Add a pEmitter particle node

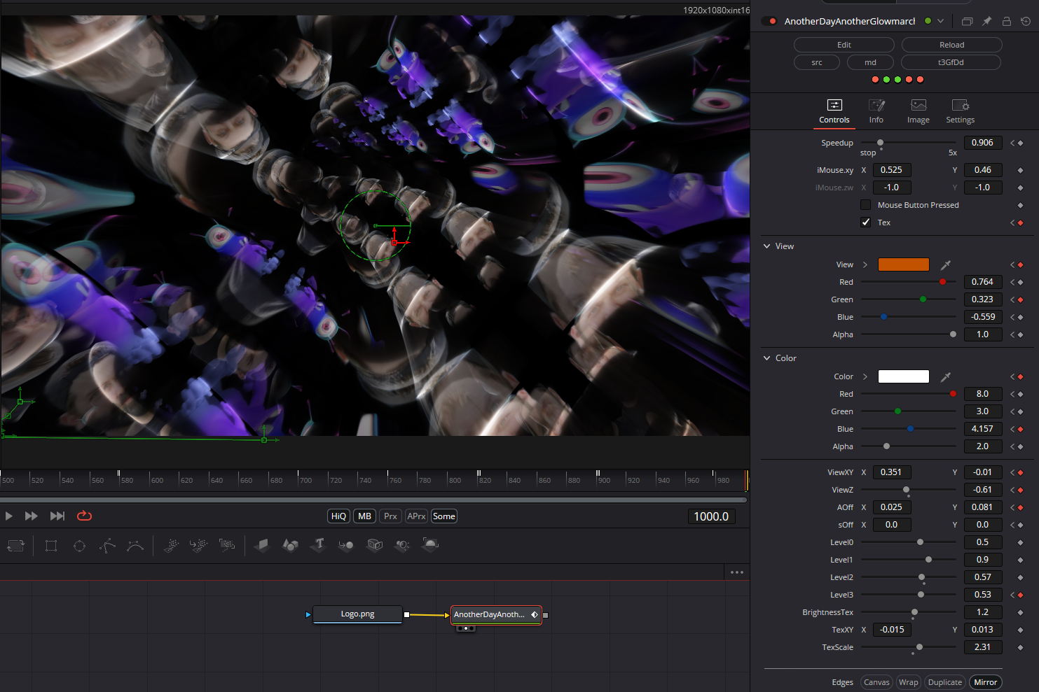[x=172, y=545]
